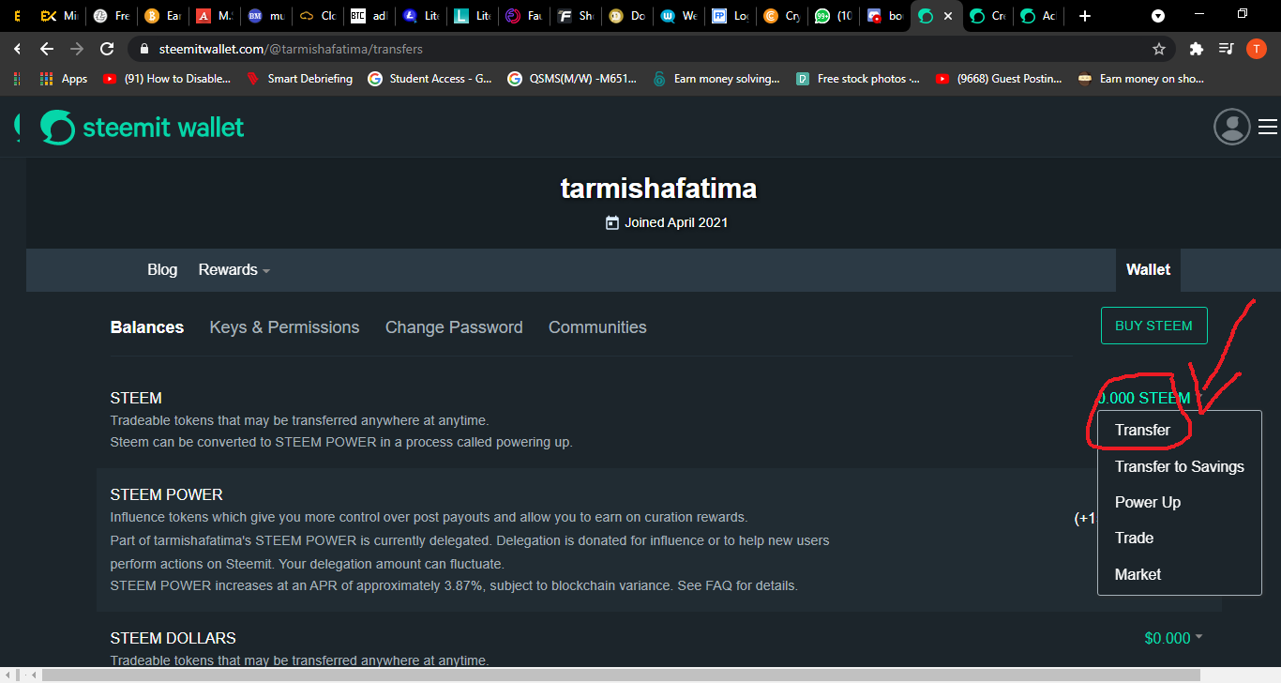Open the 'Student Access' Google bookmark
This screenshot has width=1281, height=683.
click(430, 79)
